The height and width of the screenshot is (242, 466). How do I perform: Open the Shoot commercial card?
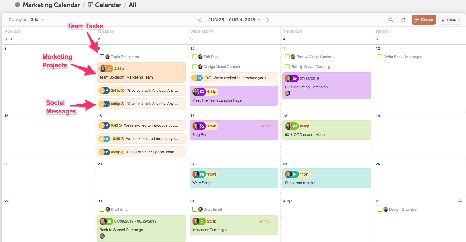tap(327, 178)
